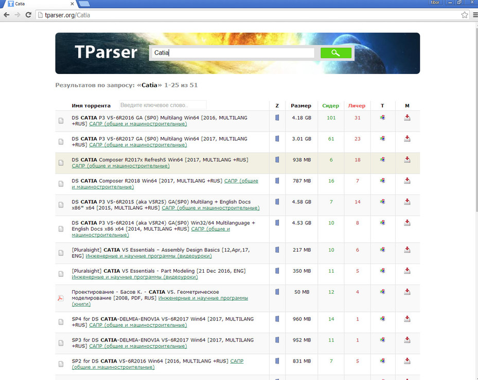Viewport: 478px width, 380px height.
Task: Close the Catia browser tab
Action: pyautogui.click(x=72, y=4)
